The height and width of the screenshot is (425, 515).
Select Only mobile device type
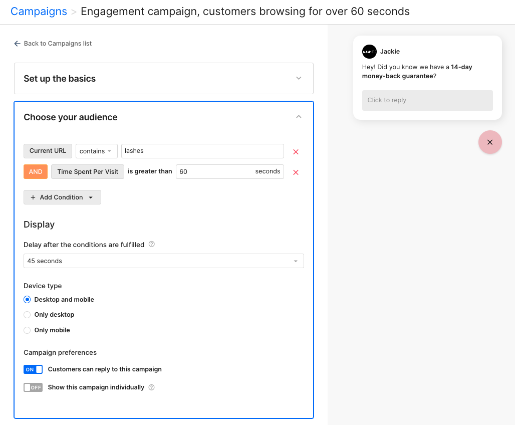[x=27, y=330]
